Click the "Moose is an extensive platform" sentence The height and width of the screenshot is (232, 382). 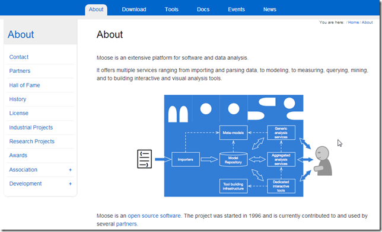point(173,58)
